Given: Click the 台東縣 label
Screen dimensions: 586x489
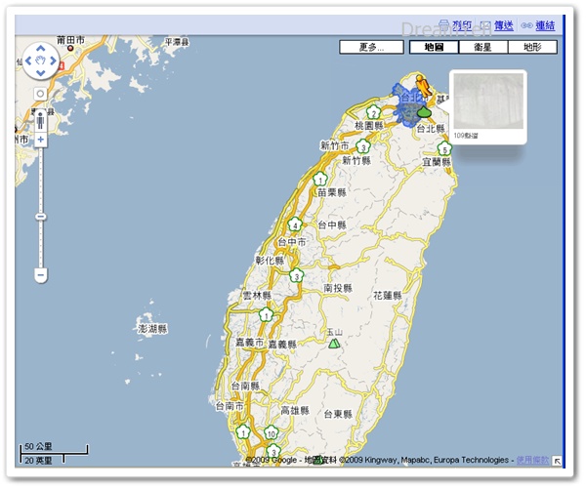Looking at the screenshot, I should [x=338, y=414].
